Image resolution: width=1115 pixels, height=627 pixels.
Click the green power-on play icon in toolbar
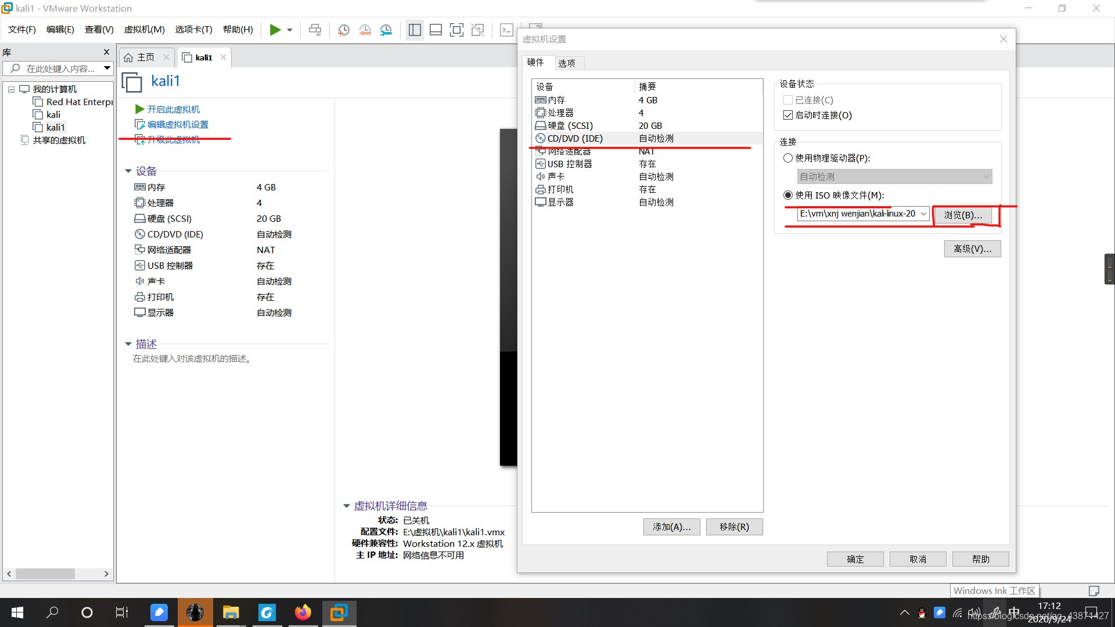(x=275, y=30)
